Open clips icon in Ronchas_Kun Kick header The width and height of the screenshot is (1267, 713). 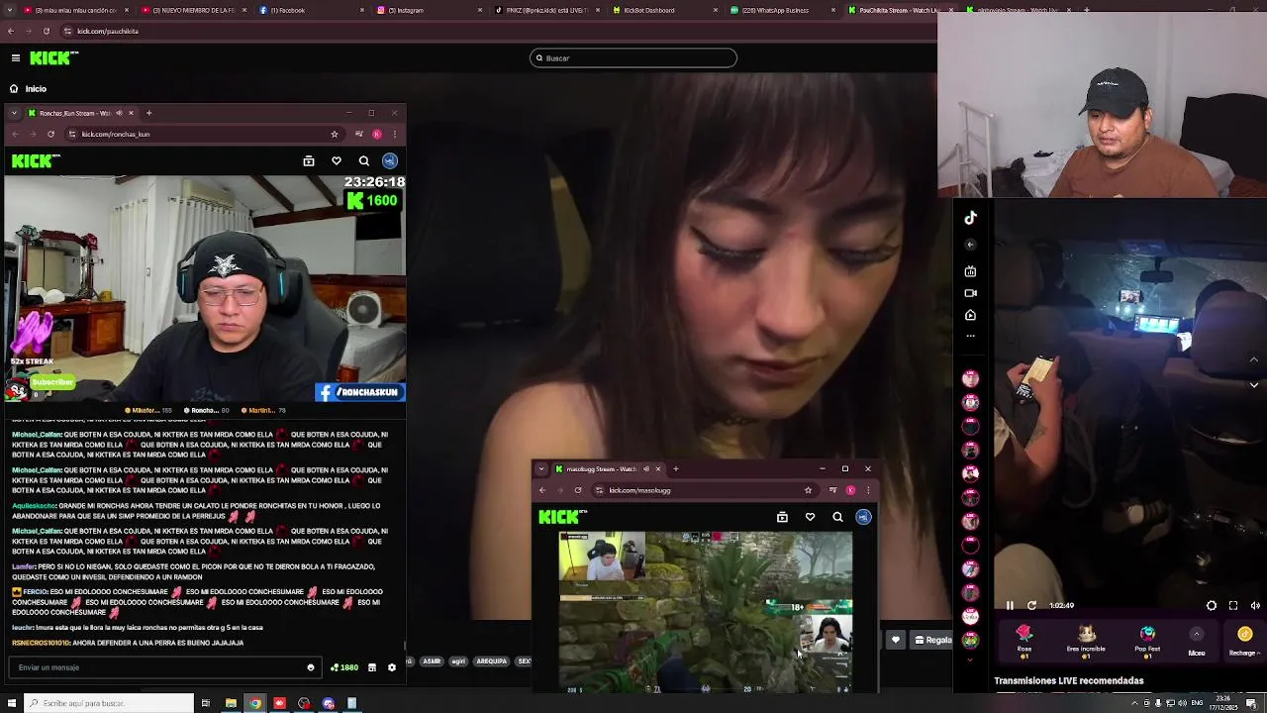click(309, 161)
